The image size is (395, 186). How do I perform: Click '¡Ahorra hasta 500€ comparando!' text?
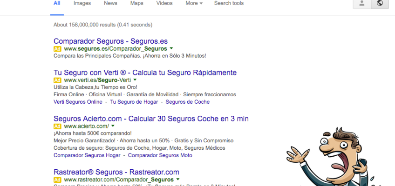[x=92, y=133]
